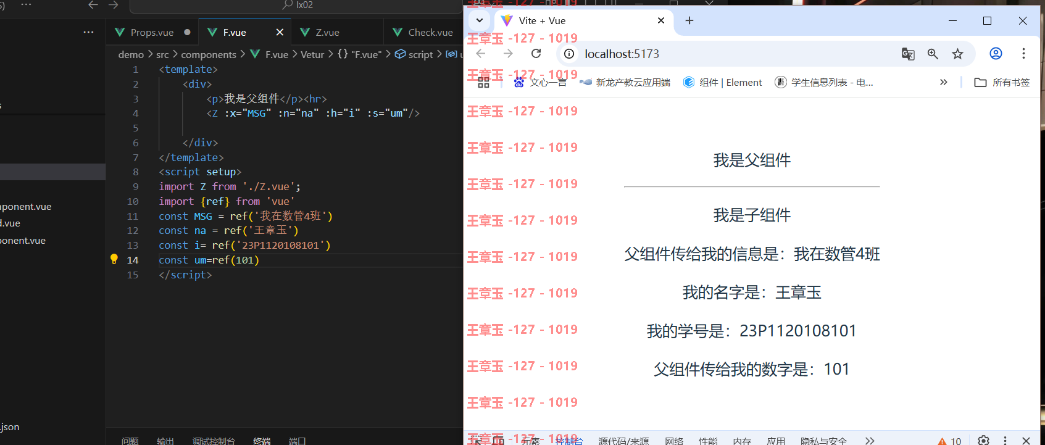Open the 新龙产教云应用端 bookmark
The image size is (1045, 445).
(x=625, y=82)
